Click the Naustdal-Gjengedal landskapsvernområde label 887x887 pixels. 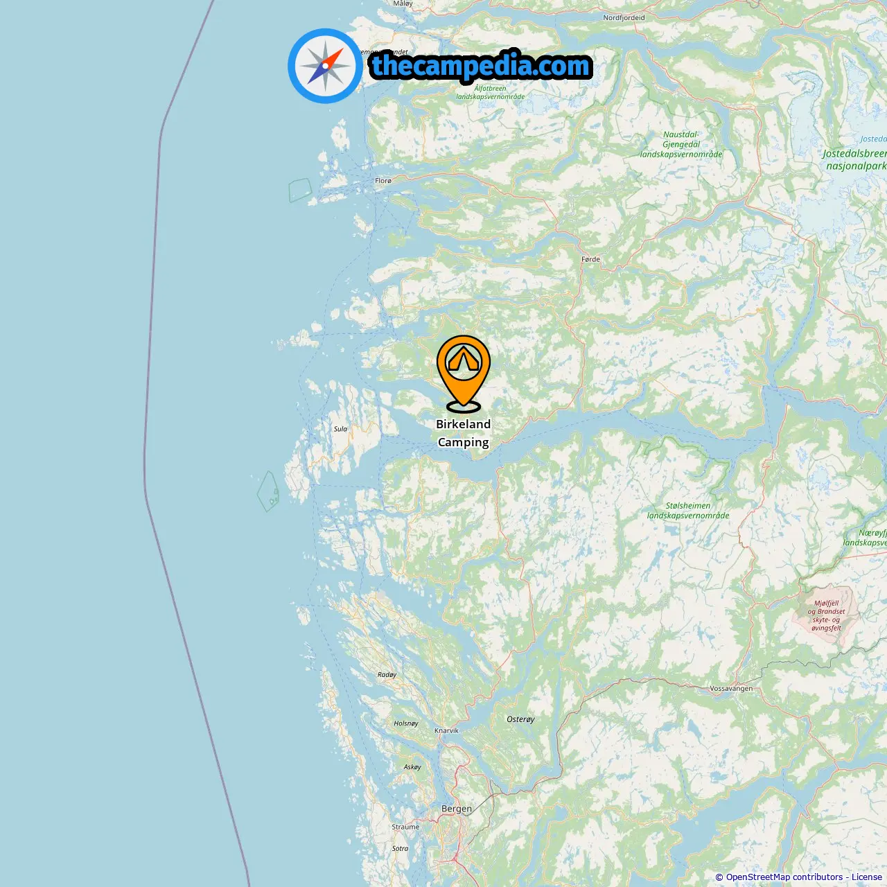point(681,144)
